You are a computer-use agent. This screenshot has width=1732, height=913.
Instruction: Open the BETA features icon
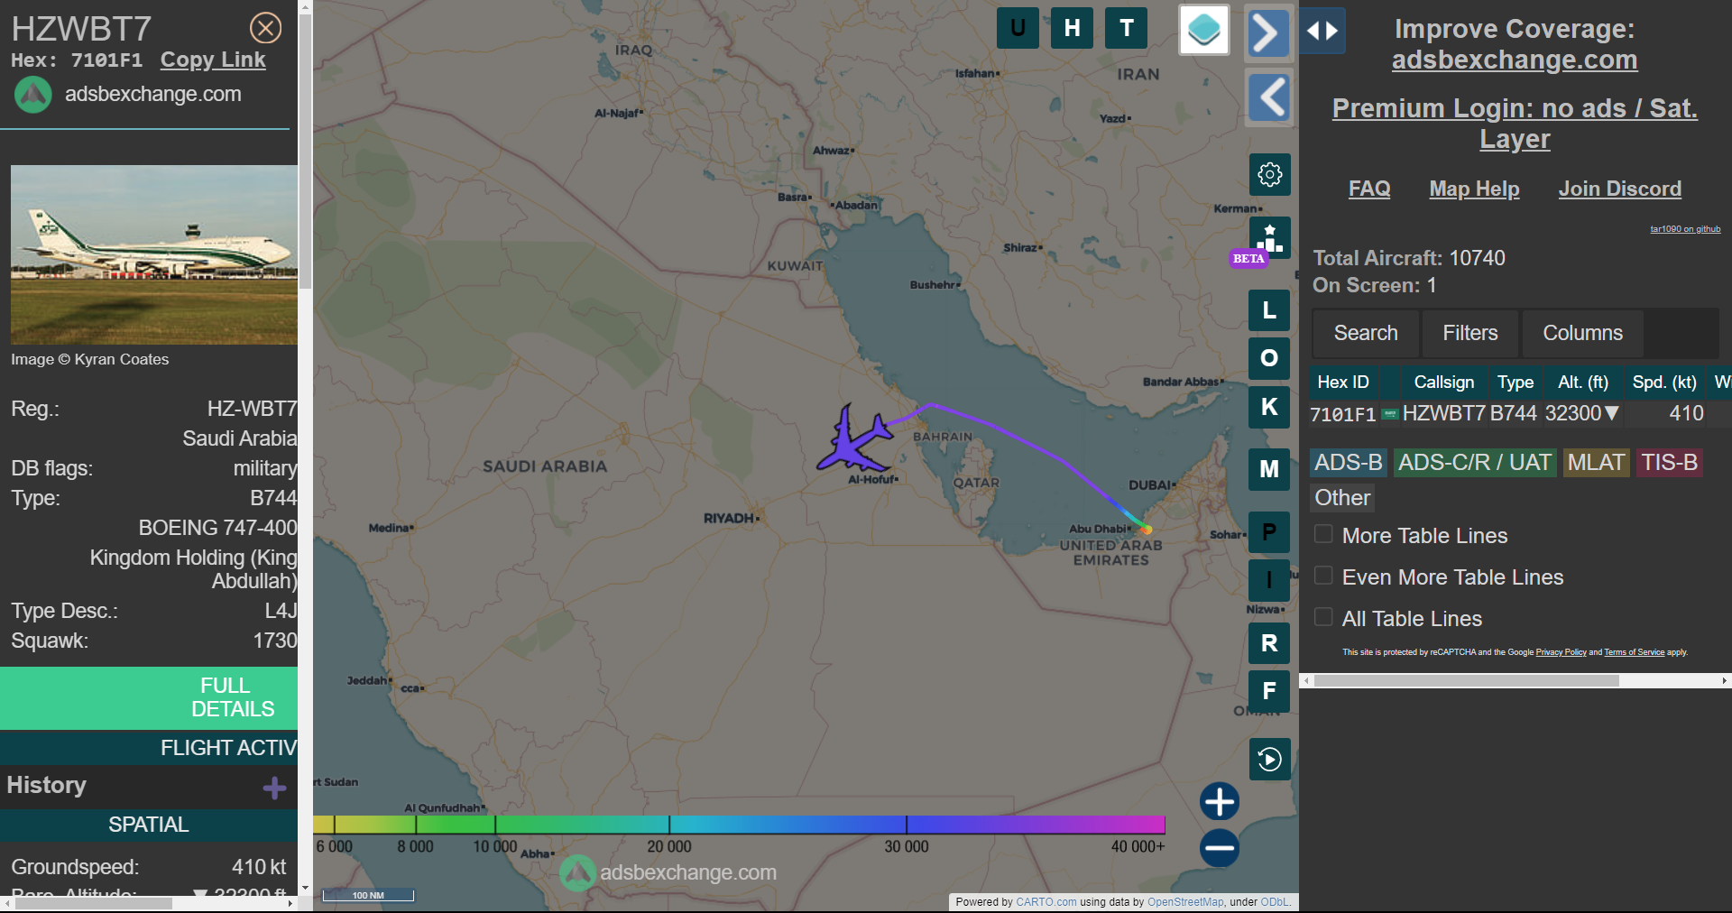[x=1269, y=238]
